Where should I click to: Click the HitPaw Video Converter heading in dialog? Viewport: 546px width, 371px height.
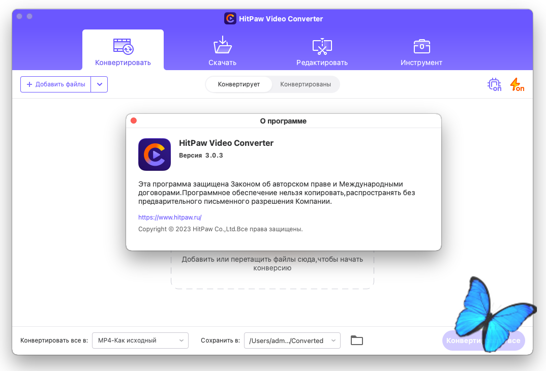pyautogui.click(x=226, y=143)
